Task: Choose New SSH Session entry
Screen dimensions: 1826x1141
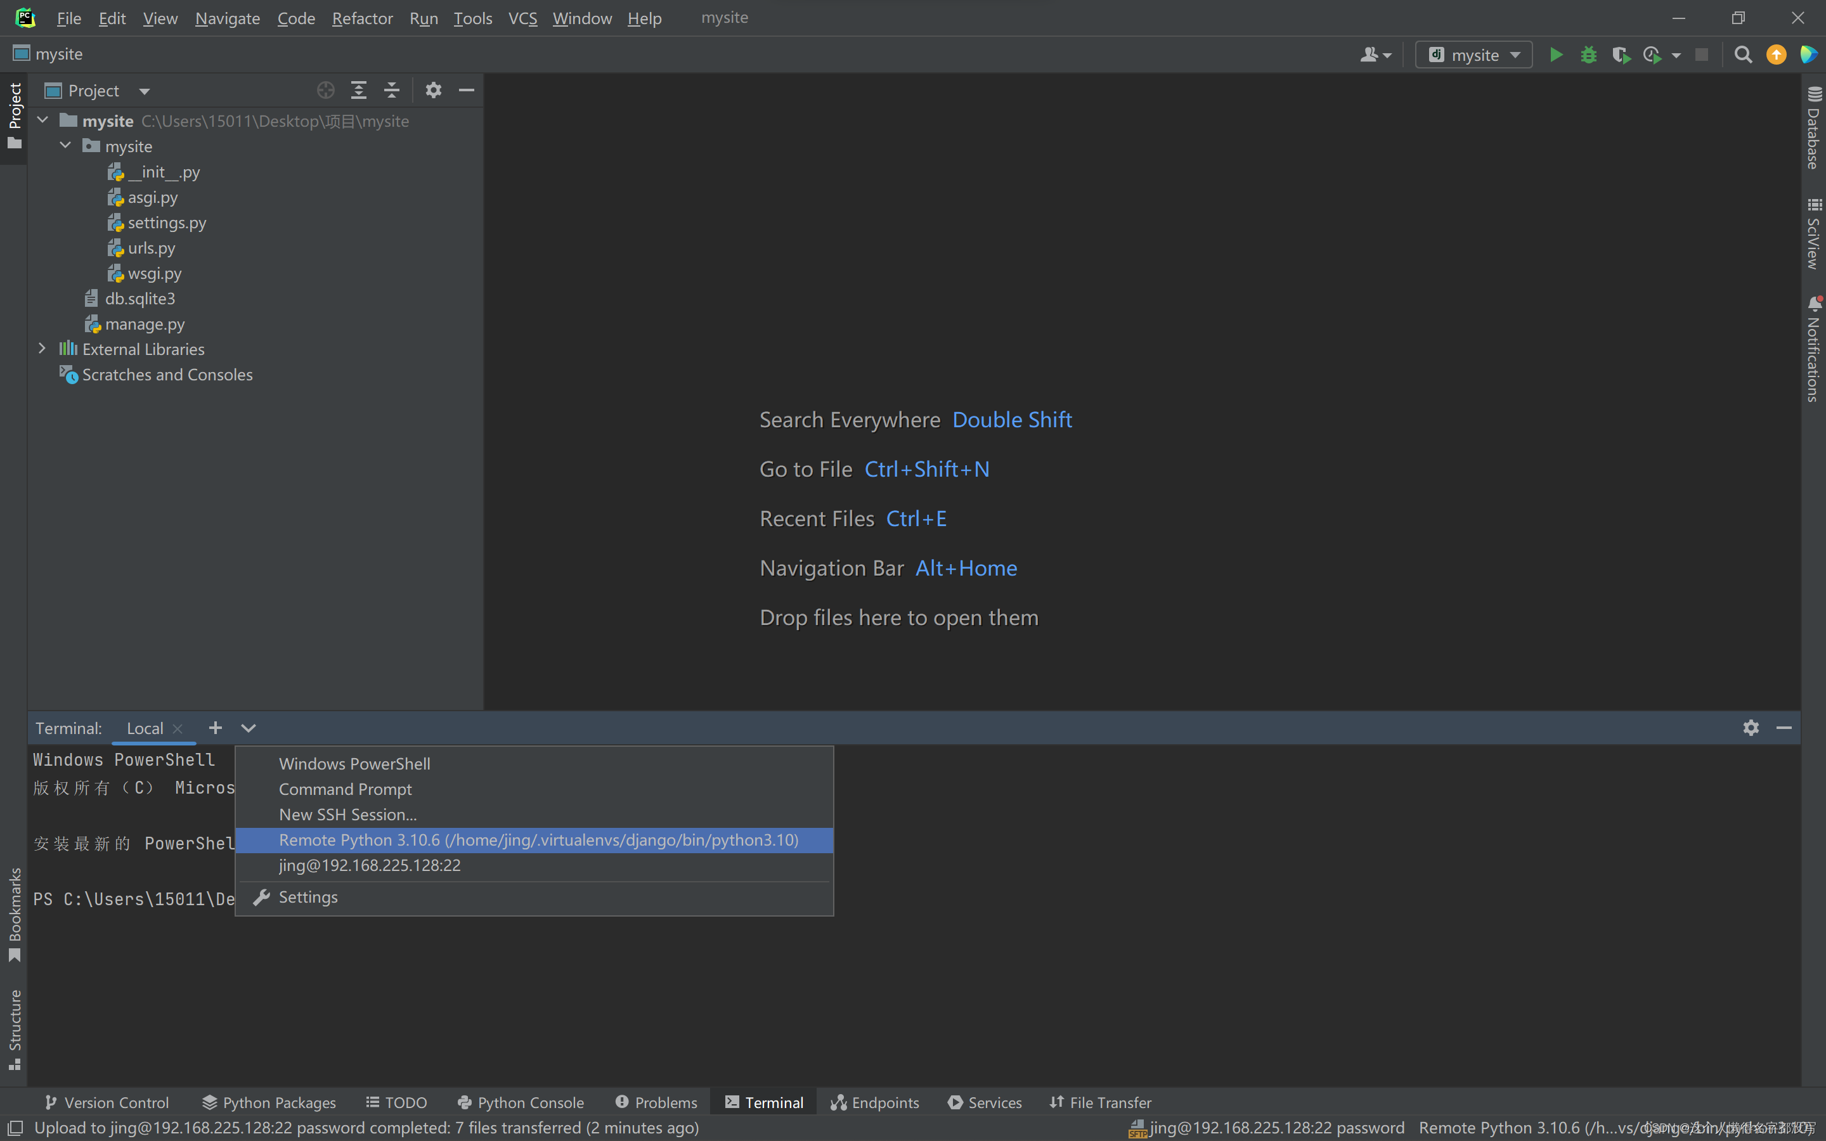Action: click(534, 815)
